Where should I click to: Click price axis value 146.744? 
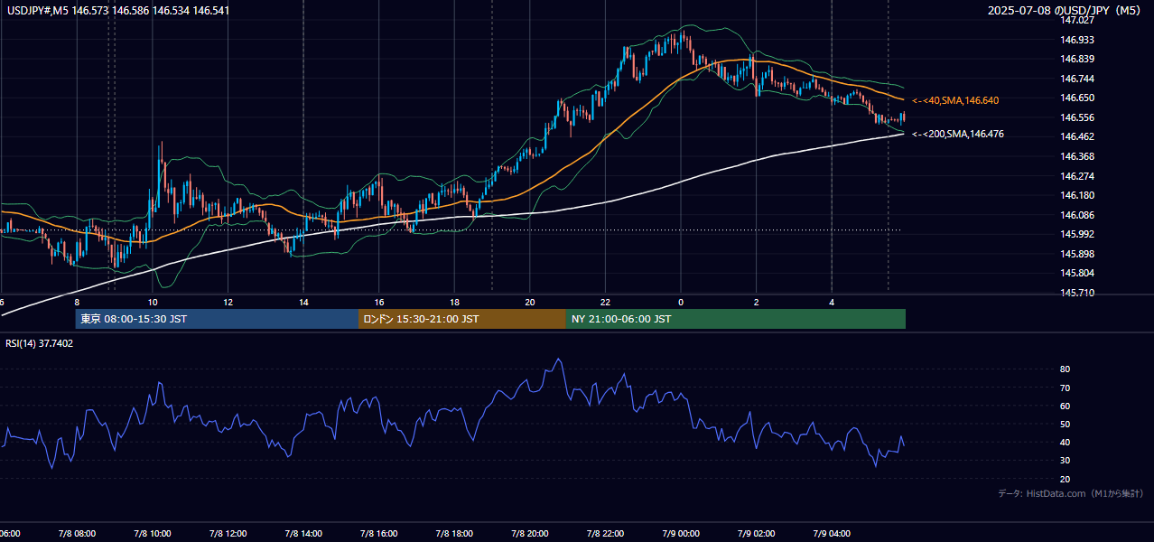click(x=1078, y=79)
